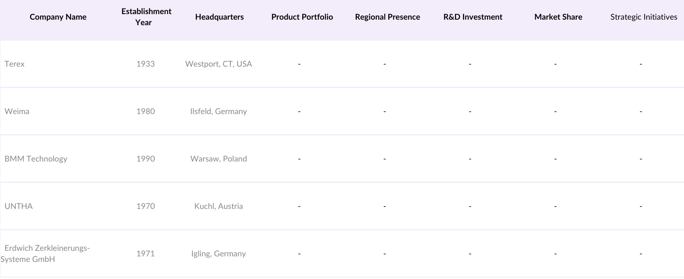
Task: Click the Strategic Initiatives header
Action: click(643, 17)
